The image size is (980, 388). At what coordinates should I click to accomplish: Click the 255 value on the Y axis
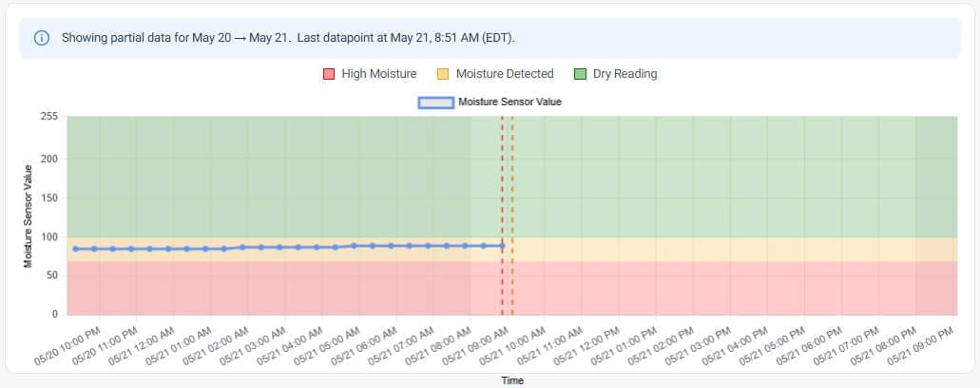(50, 117)
